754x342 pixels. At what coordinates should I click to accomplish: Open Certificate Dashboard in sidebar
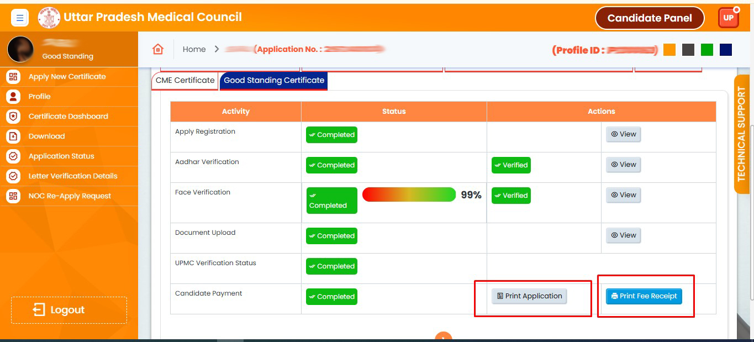(x=68, y=117)
